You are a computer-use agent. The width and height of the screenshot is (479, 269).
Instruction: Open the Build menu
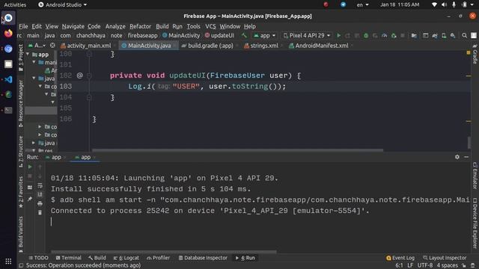(162, 27)
